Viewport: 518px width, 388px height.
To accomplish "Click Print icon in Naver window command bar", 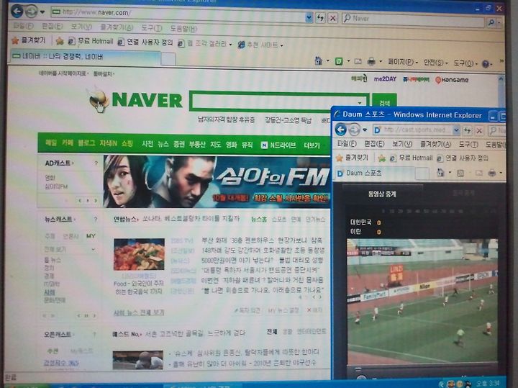I will pyautogui.click(x=371, y=61).
